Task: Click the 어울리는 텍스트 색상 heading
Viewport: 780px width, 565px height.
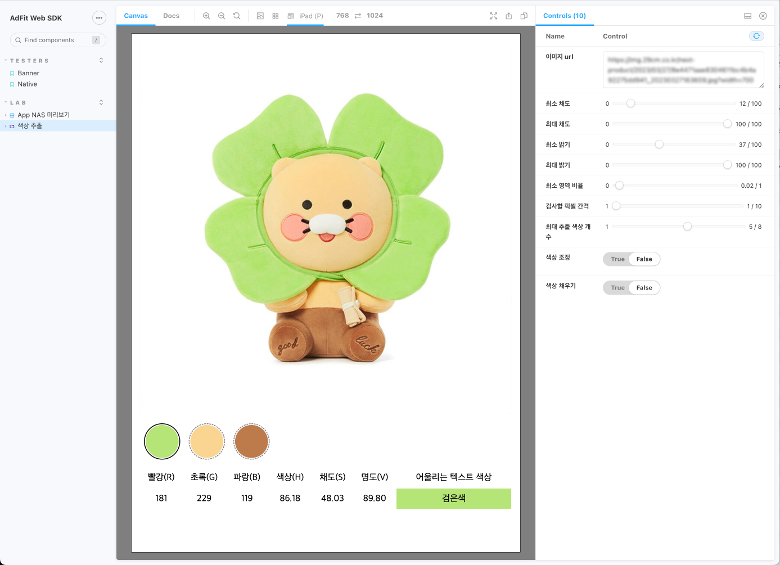Action: [454, 477]
